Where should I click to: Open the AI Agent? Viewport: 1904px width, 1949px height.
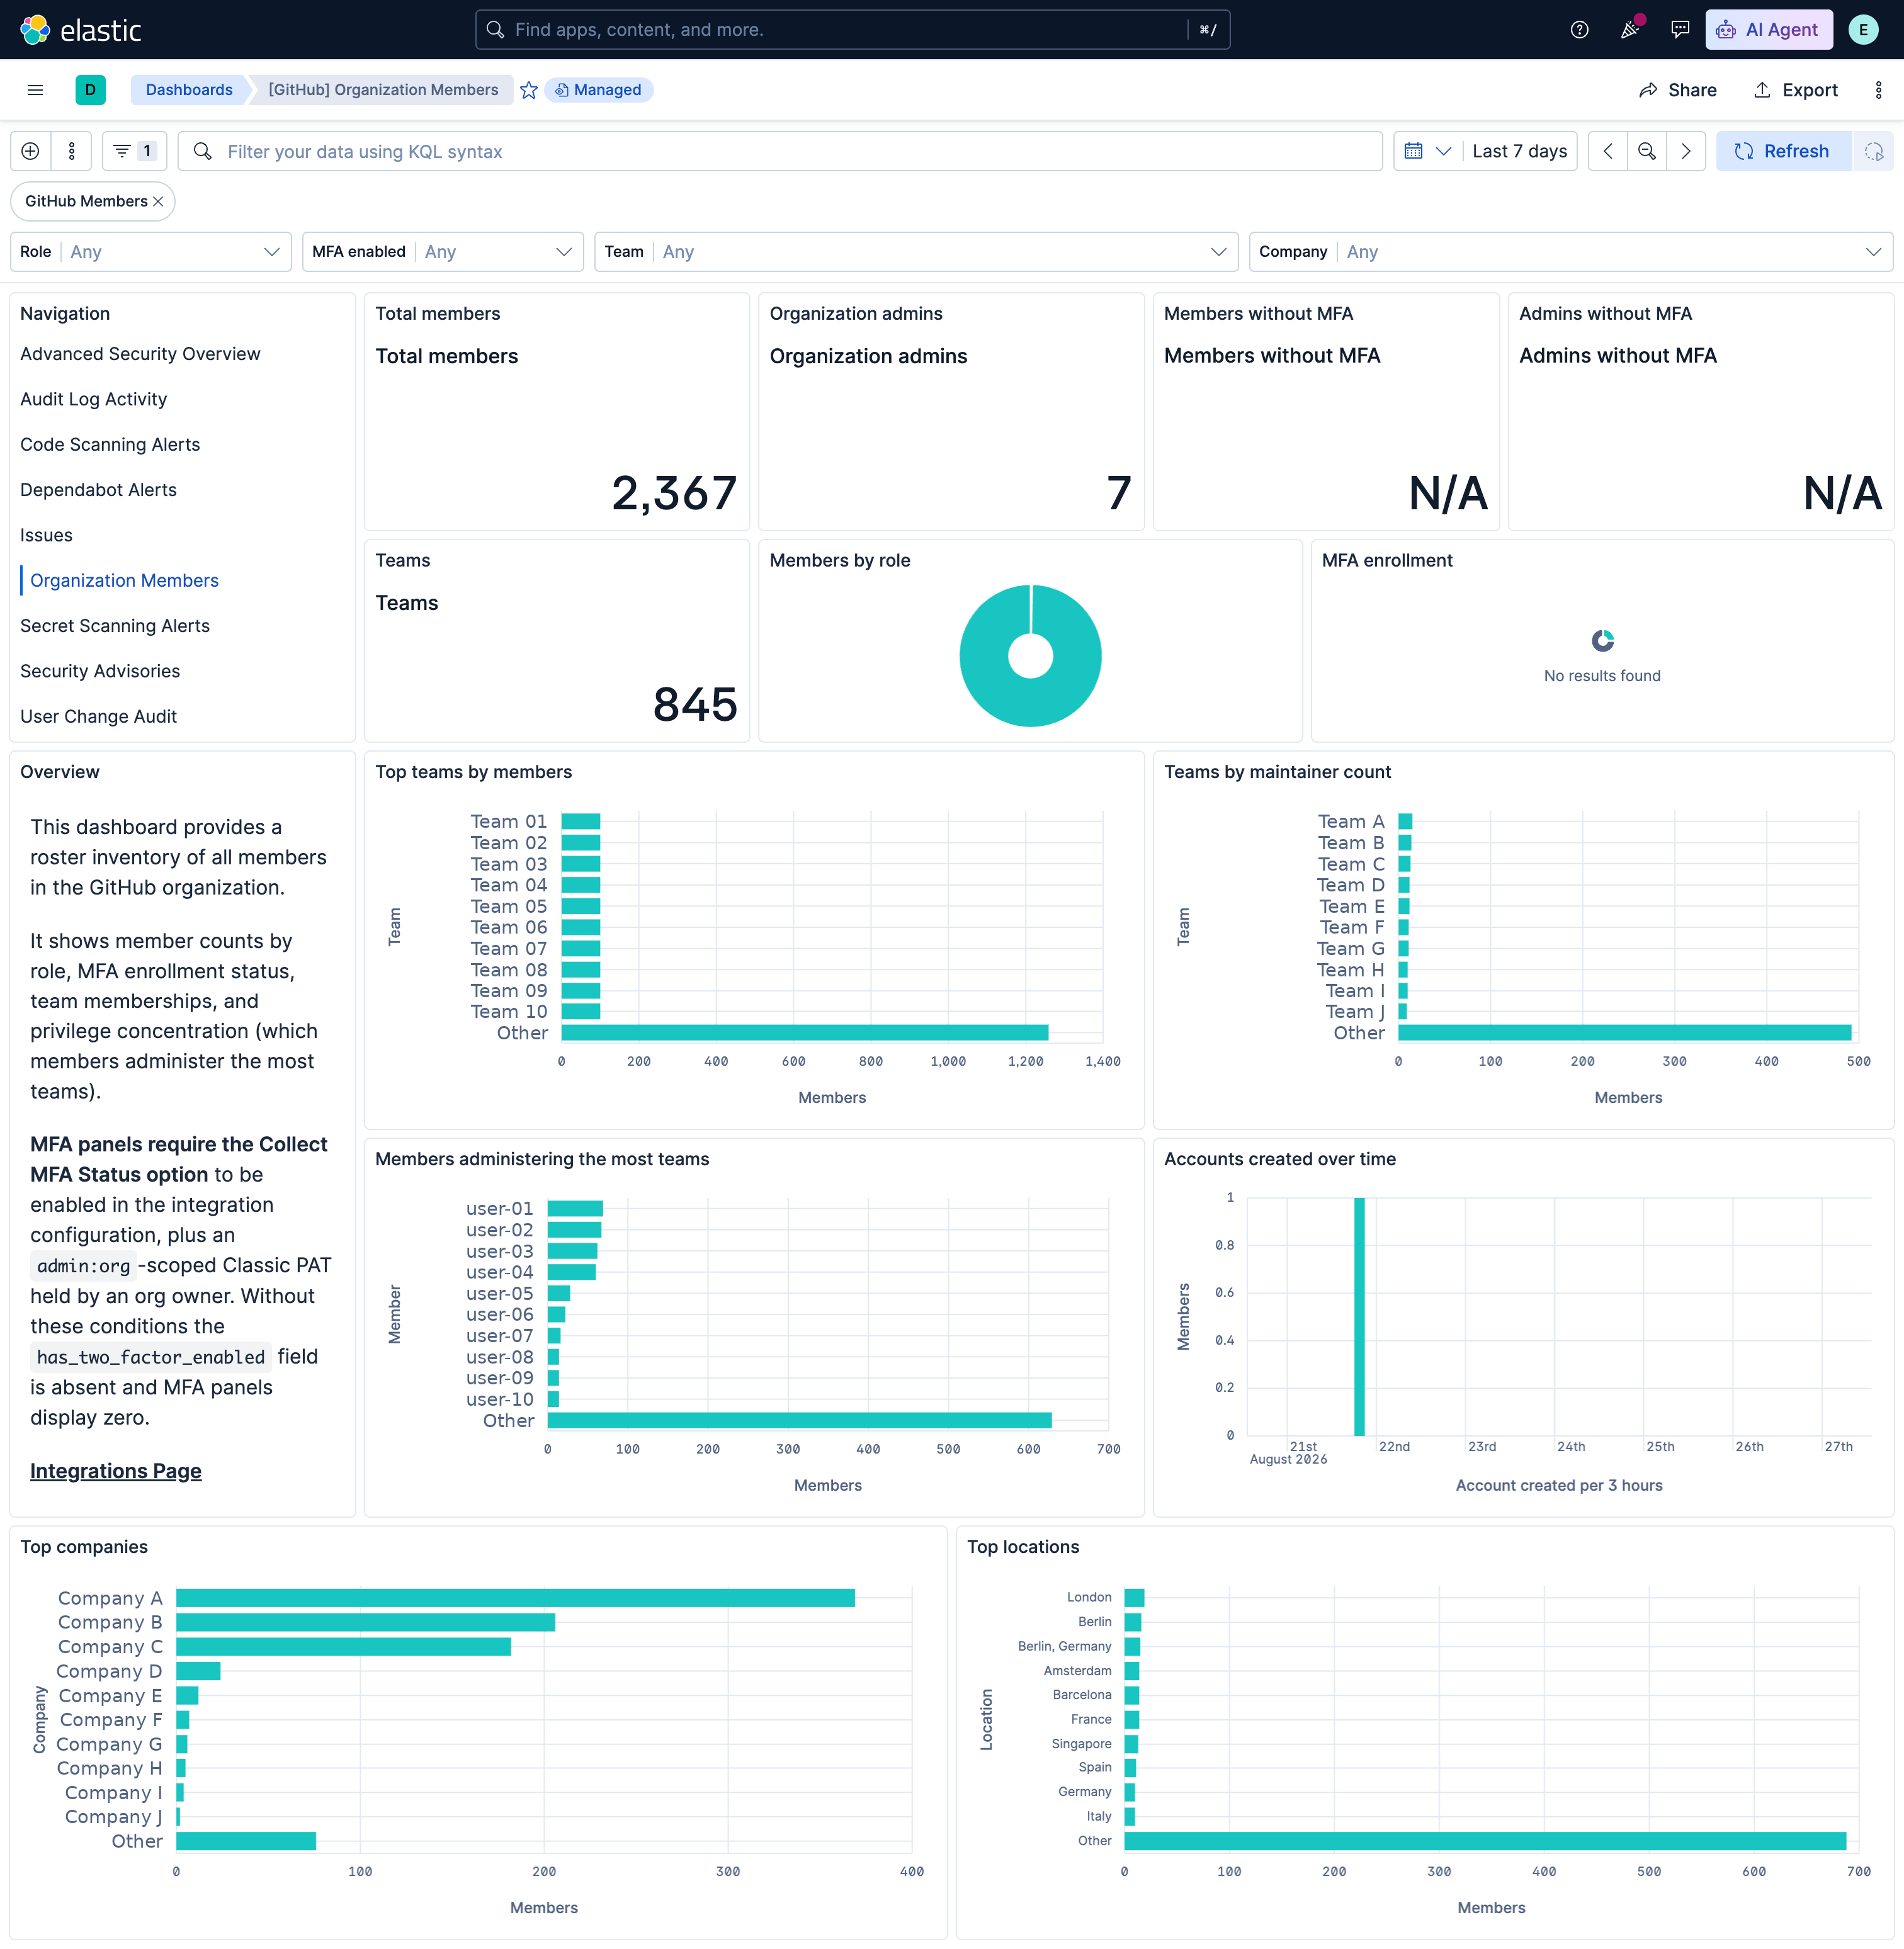click(x=1768, y=30)
